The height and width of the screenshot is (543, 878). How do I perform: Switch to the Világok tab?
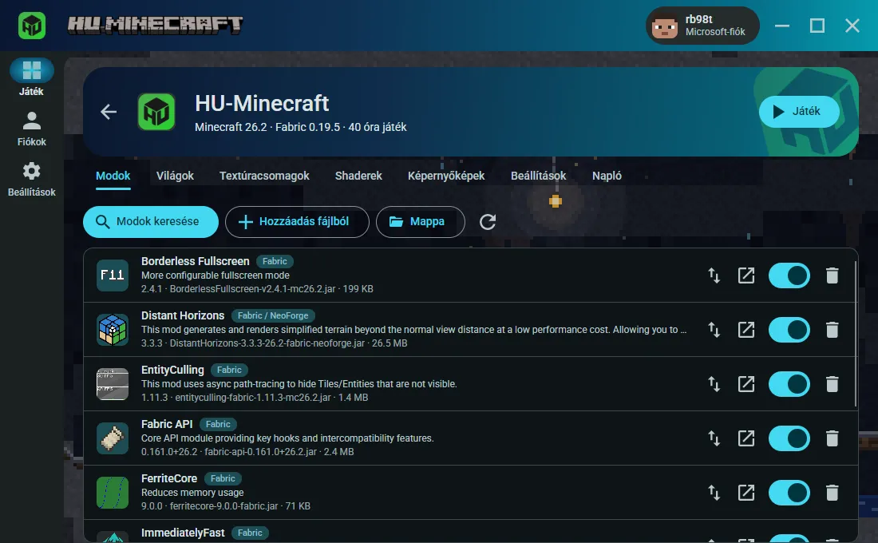(175, 176)
